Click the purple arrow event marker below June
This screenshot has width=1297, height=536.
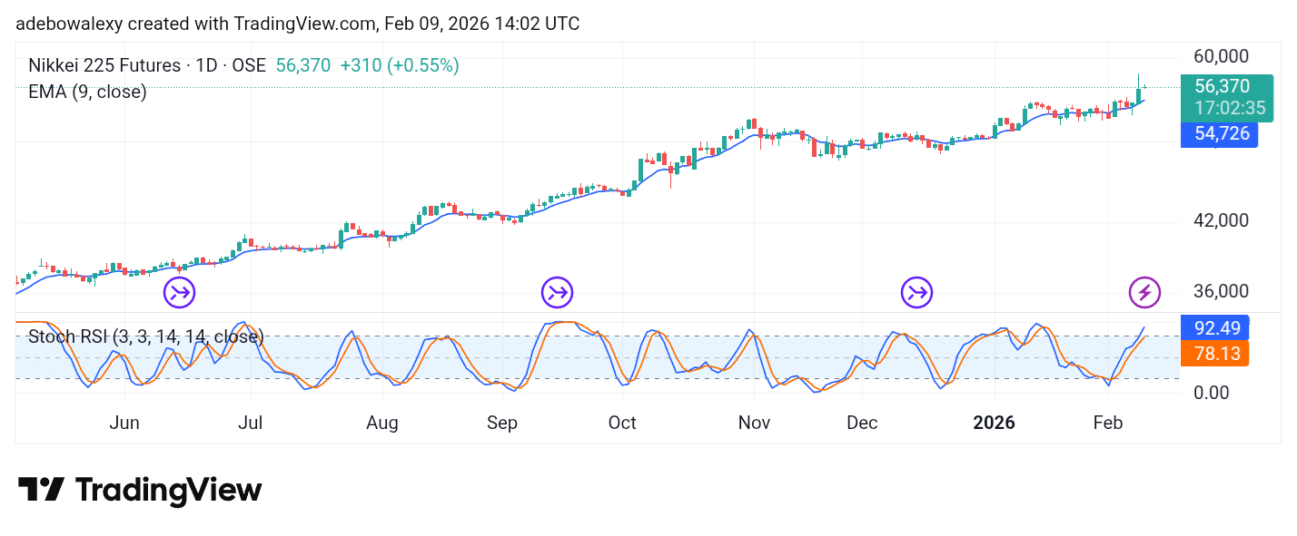coord(179,292)
